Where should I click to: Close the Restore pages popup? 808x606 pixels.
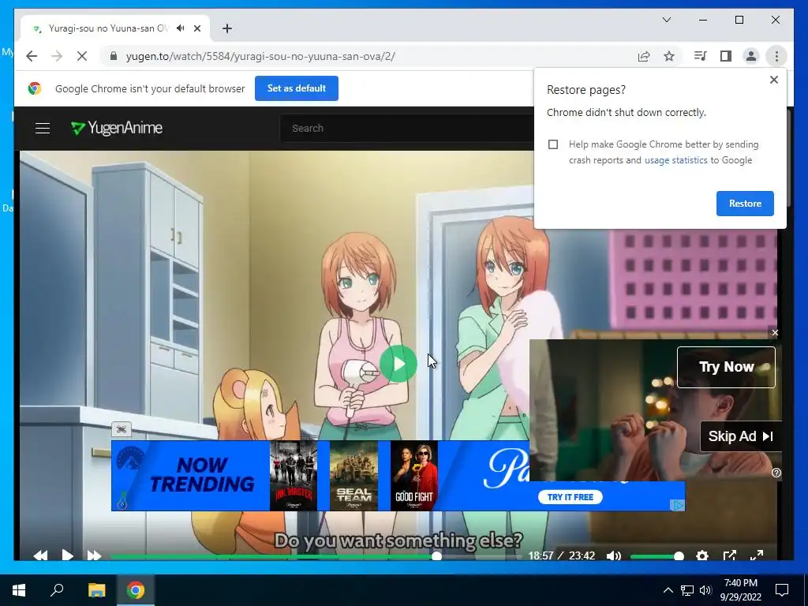[x=773, y=80]
